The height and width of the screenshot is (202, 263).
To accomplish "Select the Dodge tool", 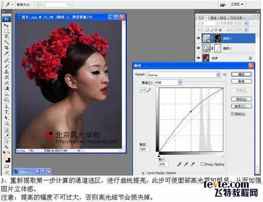I will point(7,100).
